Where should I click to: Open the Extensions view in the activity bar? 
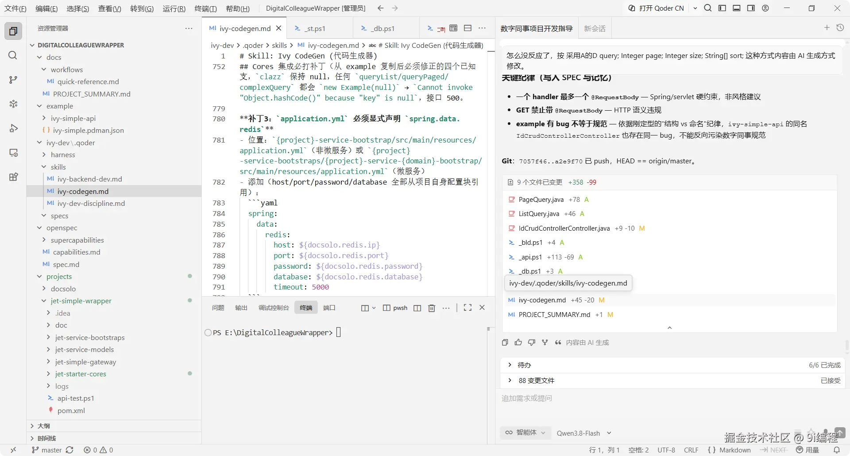coord(13,177)
